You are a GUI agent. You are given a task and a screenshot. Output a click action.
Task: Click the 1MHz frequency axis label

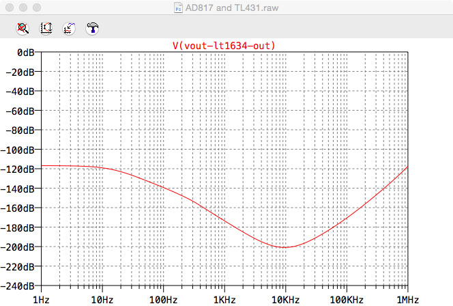tap(408, 300)
